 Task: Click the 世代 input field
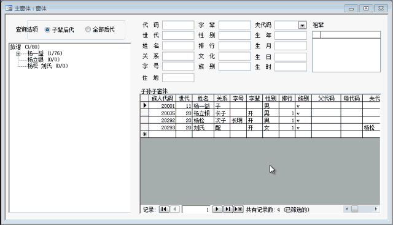point(178,36)
